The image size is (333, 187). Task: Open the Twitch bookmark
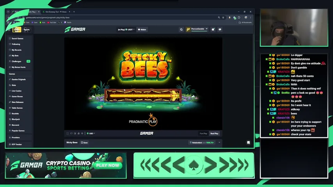click(68, 23)
